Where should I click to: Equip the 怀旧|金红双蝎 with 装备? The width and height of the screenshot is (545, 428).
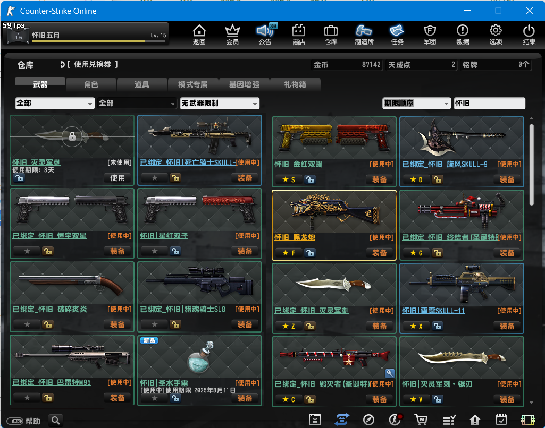point(379,179)
